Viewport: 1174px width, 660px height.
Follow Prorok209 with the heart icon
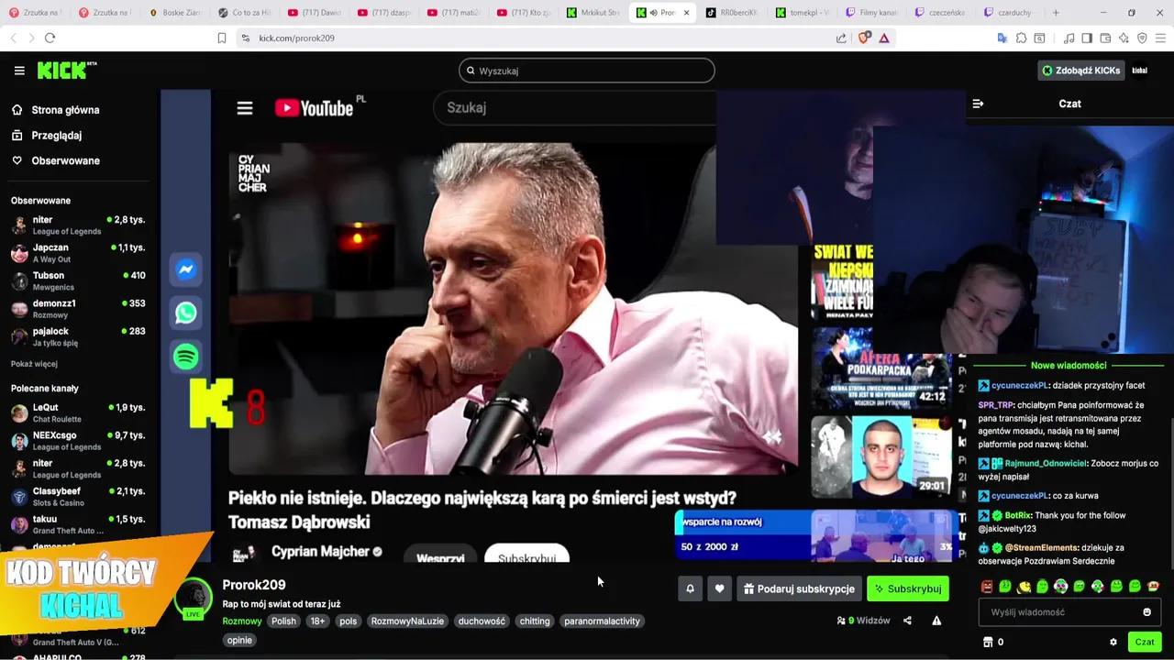coord(720,588)
